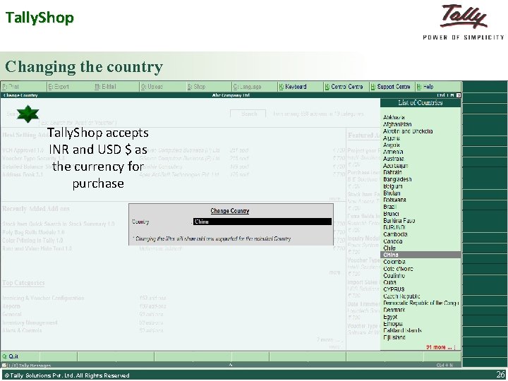Select Angola in the country list
The width and height of the screenshot is (508, 381).
392,145
